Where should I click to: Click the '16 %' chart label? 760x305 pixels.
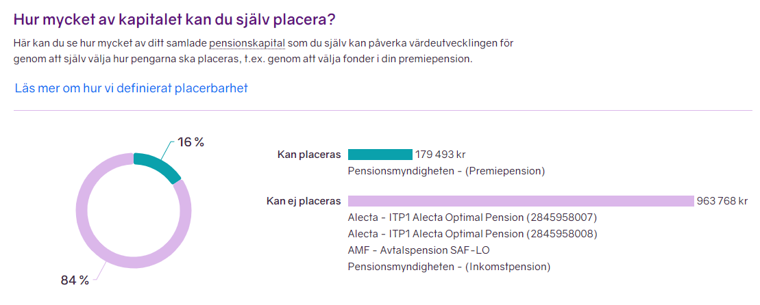191,142
